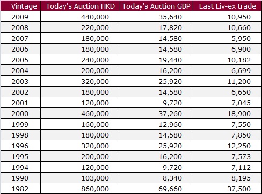Select the Today's Auction HKD header
The image size is (262, 194).
pos(81,6)
